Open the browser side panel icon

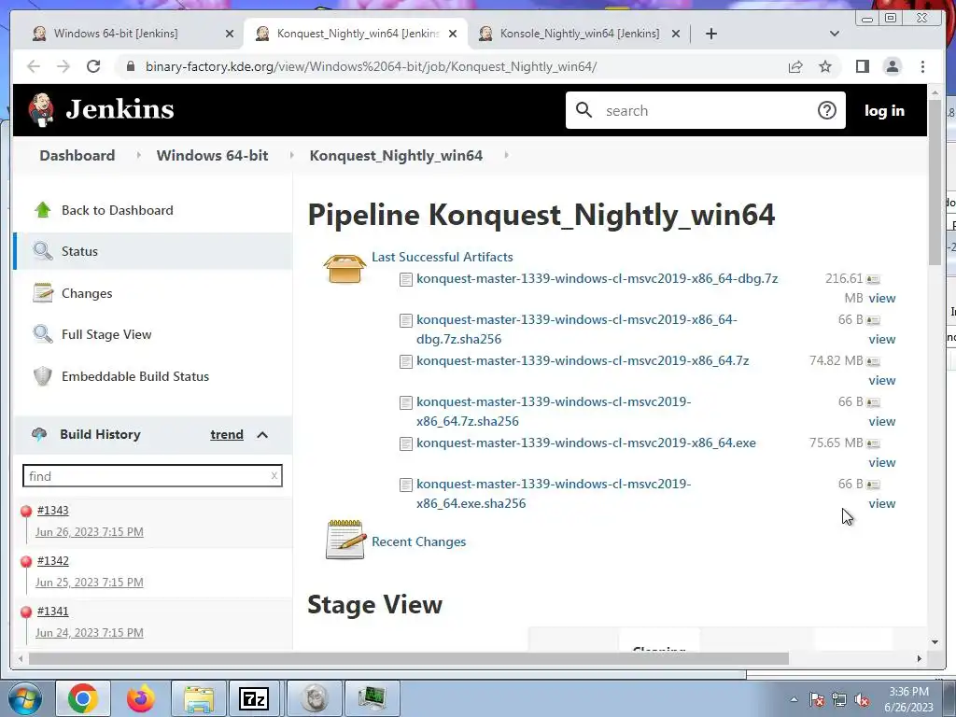point(862,66)
